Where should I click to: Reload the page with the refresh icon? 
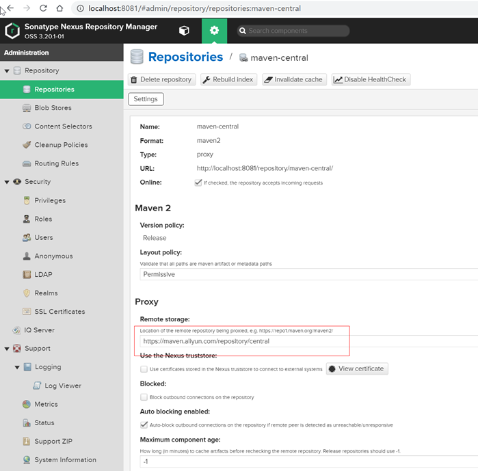click(43, 8)
